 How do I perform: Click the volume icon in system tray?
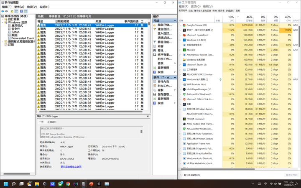275,184
